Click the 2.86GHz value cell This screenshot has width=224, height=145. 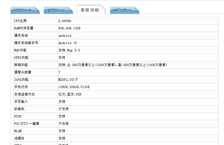coord(65,21)
